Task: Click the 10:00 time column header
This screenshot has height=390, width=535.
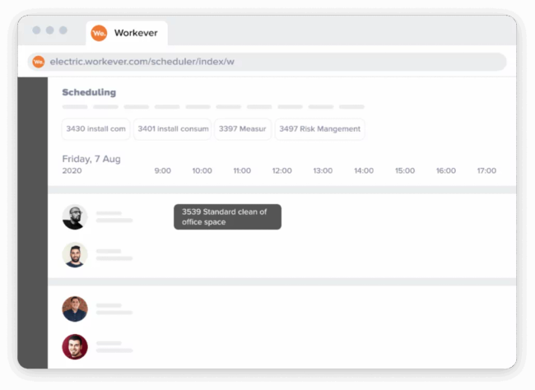Action: coord(202,170)
